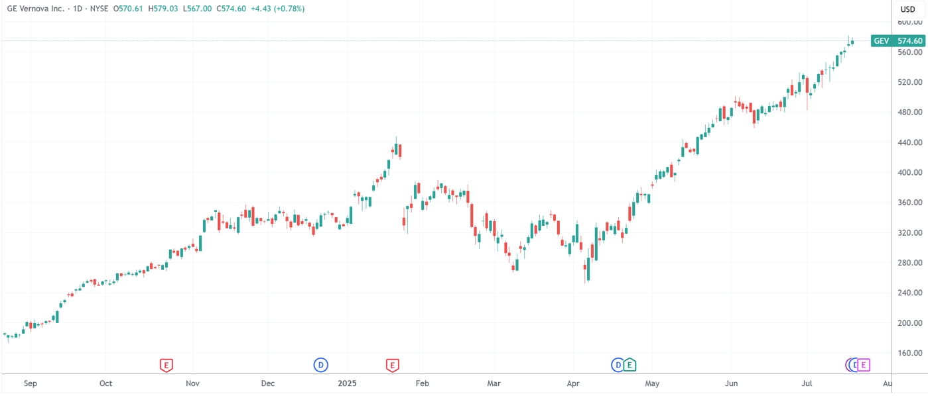928x396 pixels.
Task: Open the USD currency selector
Action: click(907, 9)
